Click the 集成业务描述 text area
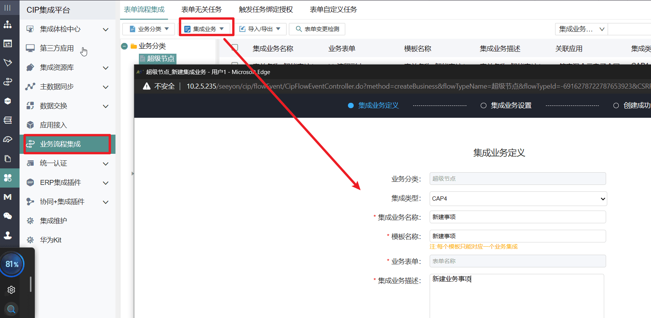The height and width of the screenshot is (318, 651). point(517,296)
